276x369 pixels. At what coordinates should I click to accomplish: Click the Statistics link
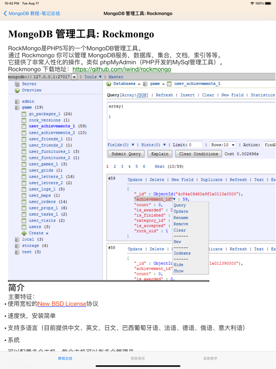coord(263,95)
